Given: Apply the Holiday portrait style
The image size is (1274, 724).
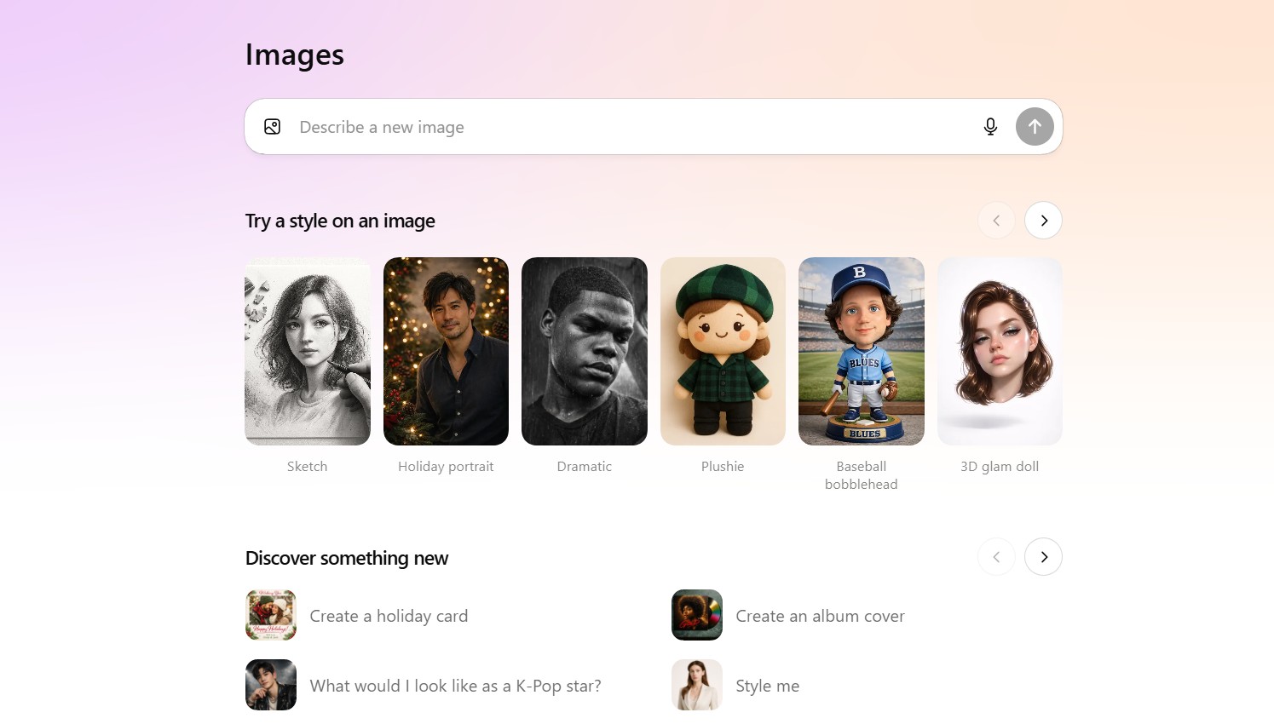Looking at the screenshot, I should (x=446, y=351).
